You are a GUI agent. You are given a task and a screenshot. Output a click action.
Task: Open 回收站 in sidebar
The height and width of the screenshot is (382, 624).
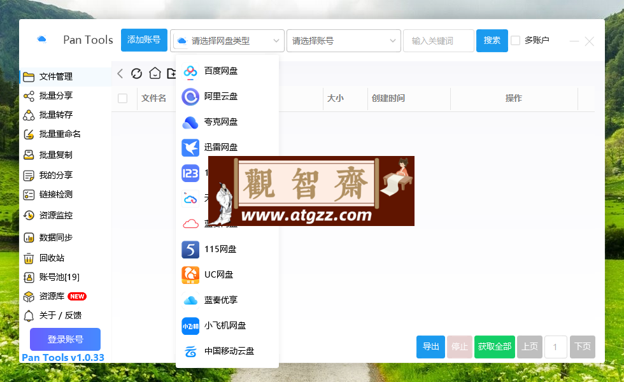point(65,258)
